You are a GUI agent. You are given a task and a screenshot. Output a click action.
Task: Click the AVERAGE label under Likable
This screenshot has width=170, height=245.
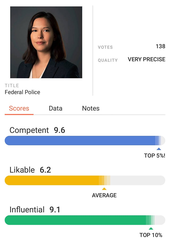[x=104, y=195]
